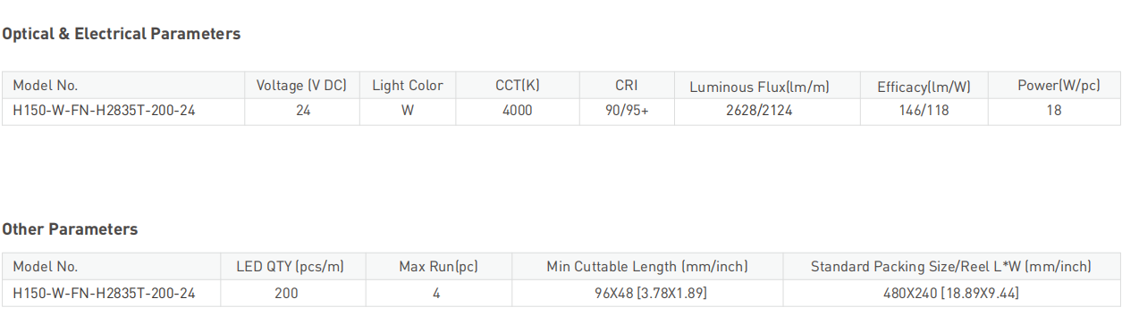Select the CCT(K) column header
Image resolution: width=1139 pixels, height=324 pixels.
click(x=518, y=86)
